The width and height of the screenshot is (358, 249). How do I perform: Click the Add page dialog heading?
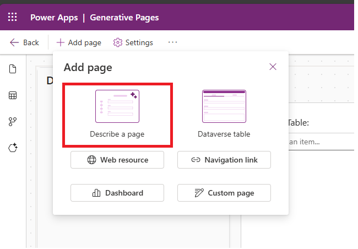[88, 67]
